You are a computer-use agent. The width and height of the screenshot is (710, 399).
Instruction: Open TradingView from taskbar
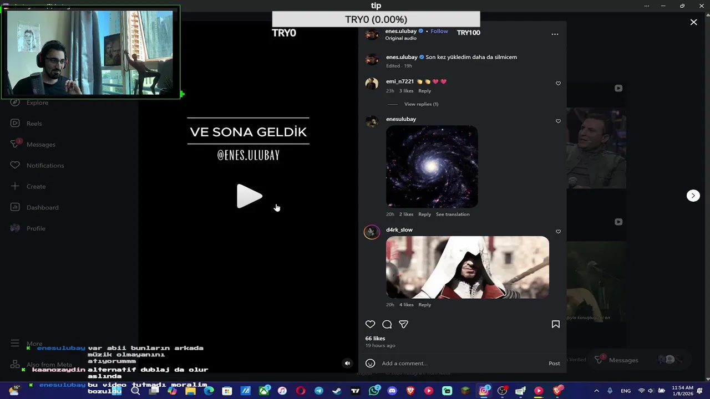[x=355, y=391]
